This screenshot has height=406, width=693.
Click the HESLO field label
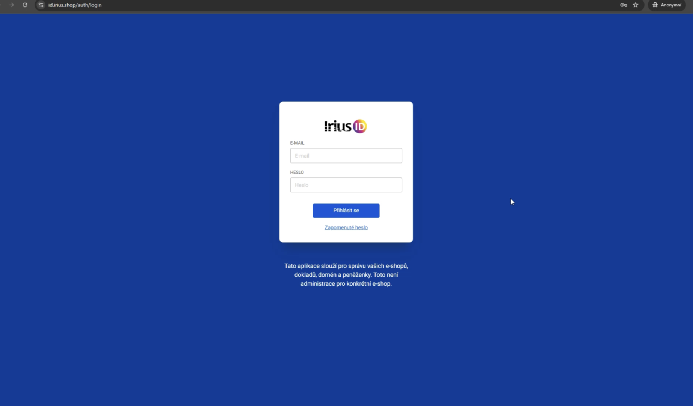coord(297,172)
